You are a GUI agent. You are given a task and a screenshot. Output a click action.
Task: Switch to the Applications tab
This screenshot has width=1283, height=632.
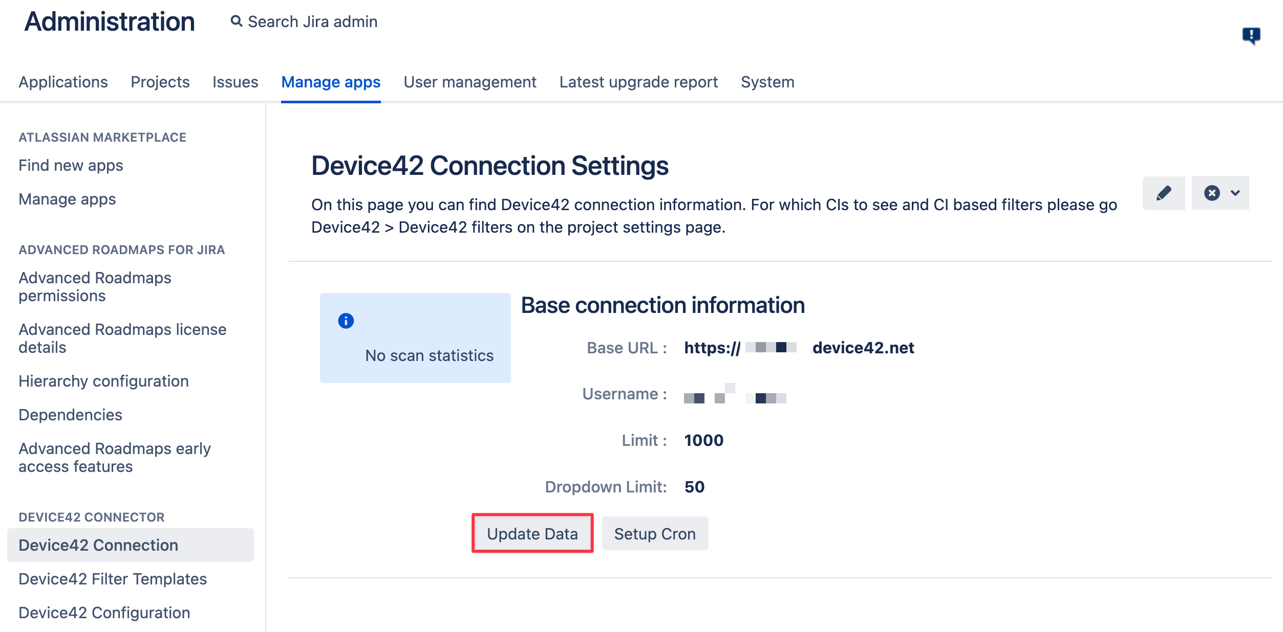tap(63, 82)
